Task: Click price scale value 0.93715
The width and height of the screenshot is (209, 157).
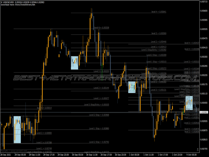Action: click(x=204, y=2)
